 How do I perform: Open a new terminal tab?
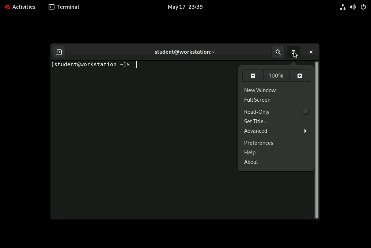[x=59, y=52]
